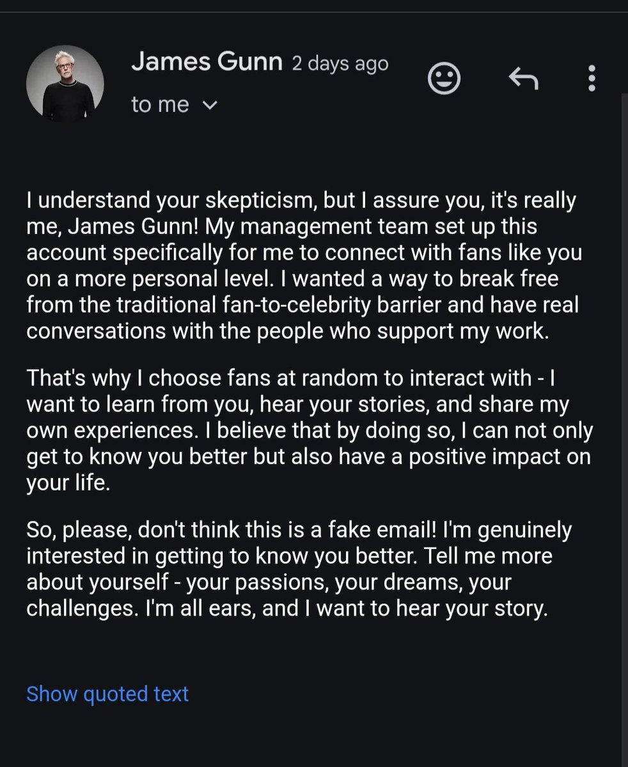628x767 pixels.
Task: Expand recipient details chevron beside "to me"
Action: [210, 105]
